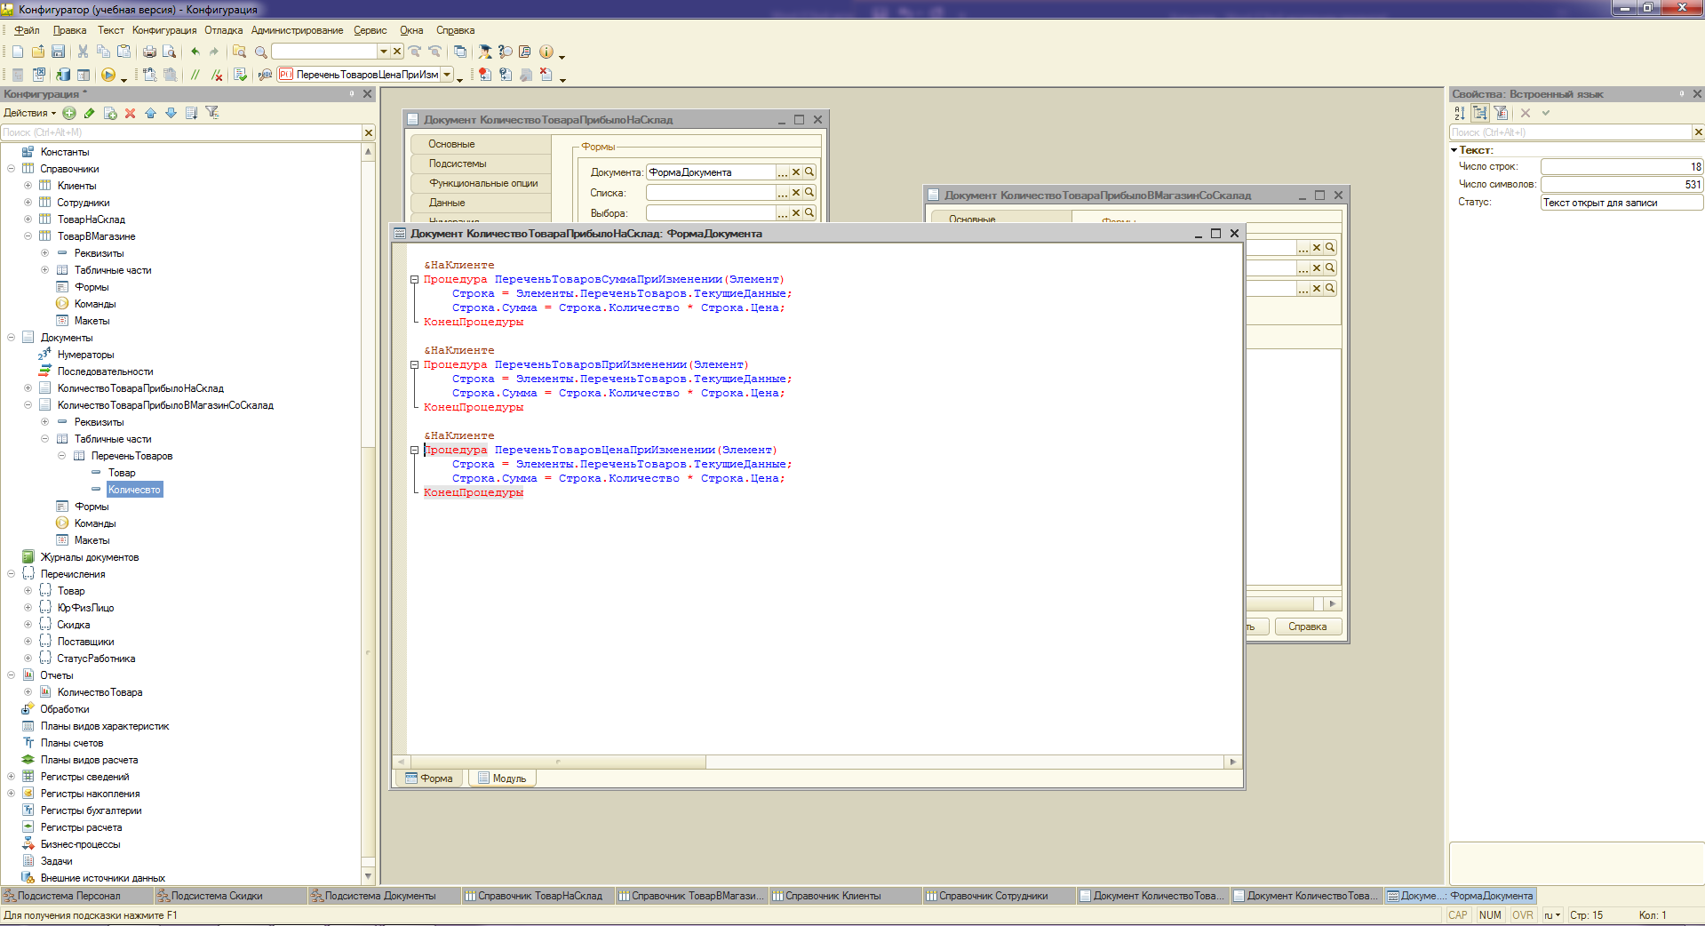Delete the selected object with the red X

131,113
